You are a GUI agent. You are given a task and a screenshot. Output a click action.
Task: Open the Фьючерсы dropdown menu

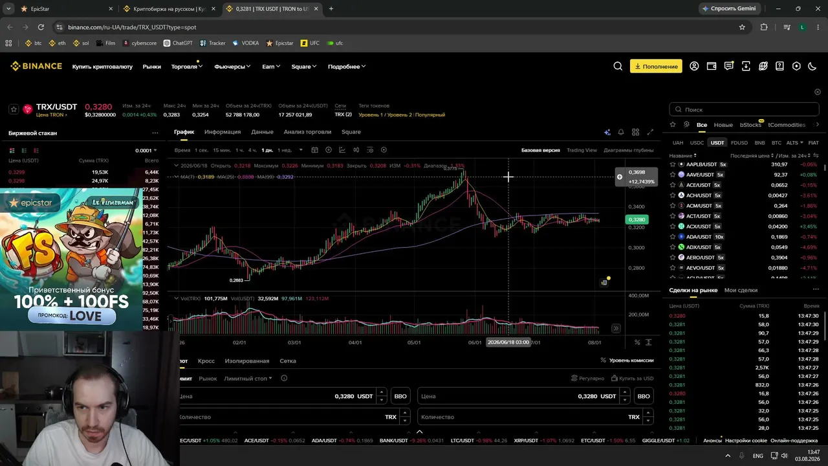(232, 67)
